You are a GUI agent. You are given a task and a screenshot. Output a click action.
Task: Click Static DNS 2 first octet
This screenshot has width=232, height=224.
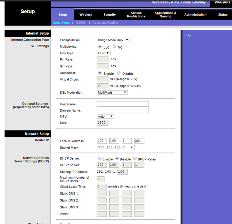102,200
